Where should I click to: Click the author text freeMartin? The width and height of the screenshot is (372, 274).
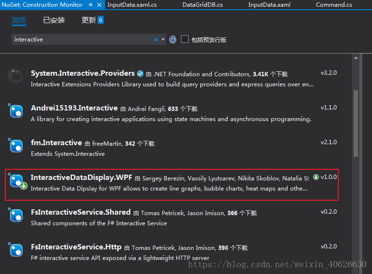pyautogui.click(x=107, y=144)
